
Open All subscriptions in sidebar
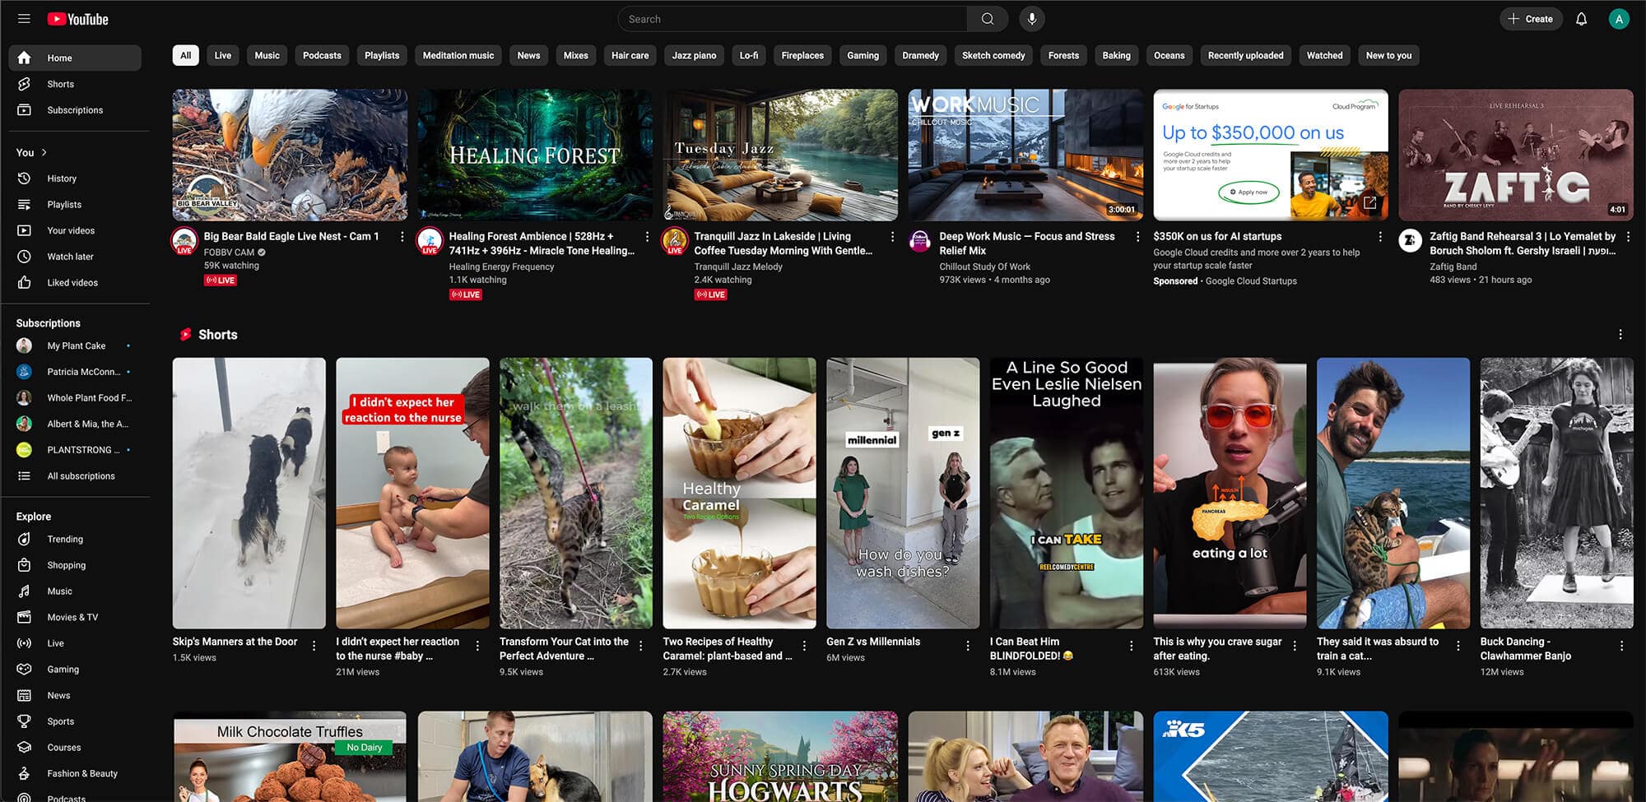[x=75, y=475]
